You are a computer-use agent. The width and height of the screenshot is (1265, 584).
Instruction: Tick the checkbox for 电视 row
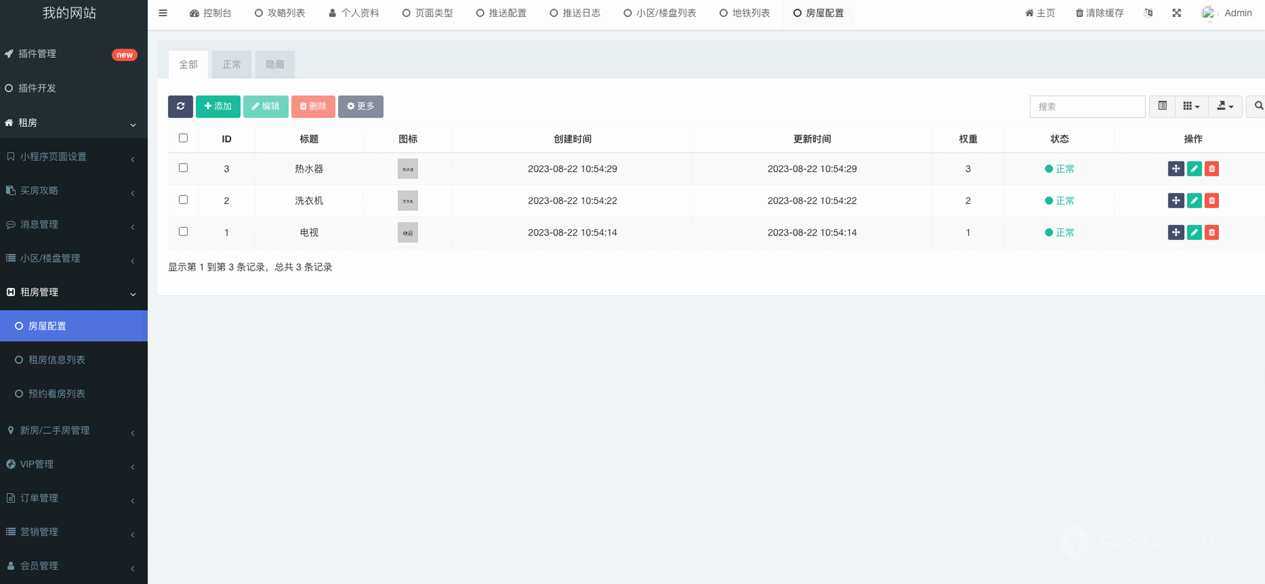click(x=183, y=232)
